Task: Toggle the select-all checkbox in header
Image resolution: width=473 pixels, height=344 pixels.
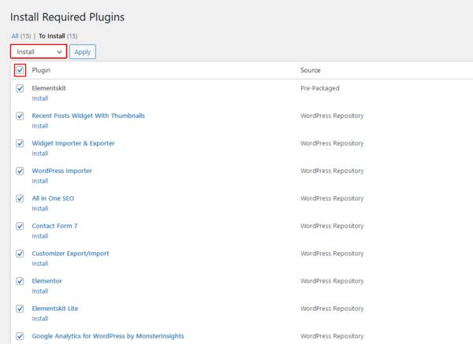Action: [x=20, y=70]
